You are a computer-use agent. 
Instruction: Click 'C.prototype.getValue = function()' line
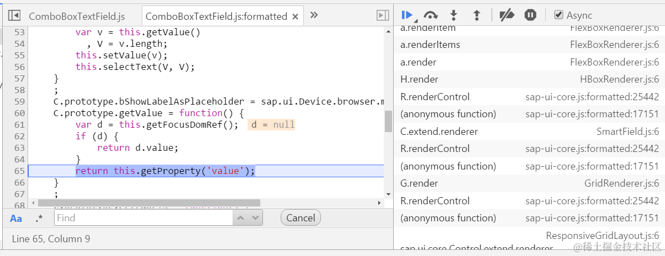tap(148, 113)
